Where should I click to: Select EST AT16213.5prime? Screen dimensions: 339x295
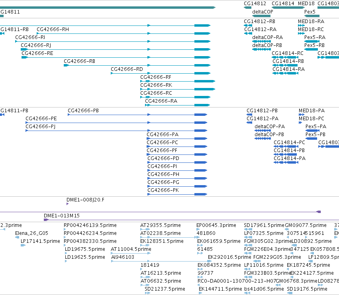tap(161, 273)
